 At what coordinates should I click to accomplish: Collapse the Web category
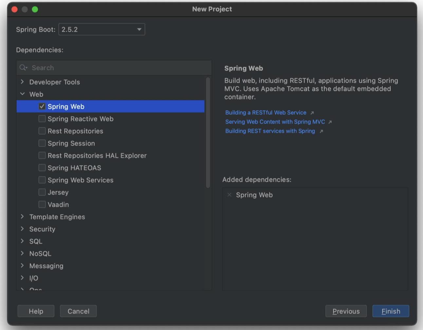coord(22,94)
